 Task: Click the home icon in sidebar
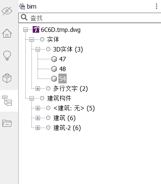tap(7, 33)
